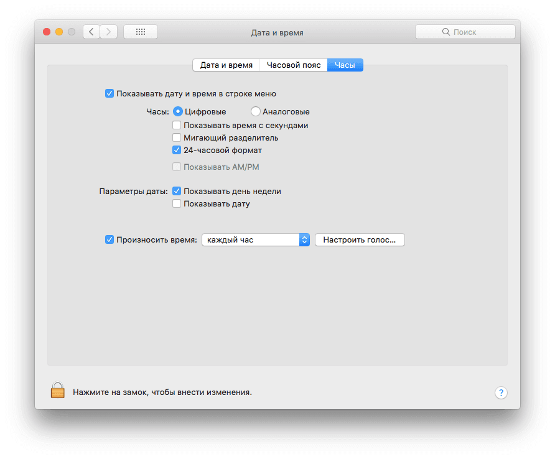This screenshot has height=459, width=555.
Task: Disable the 24-часовой формат checkbox
Action: pos(177,151)
